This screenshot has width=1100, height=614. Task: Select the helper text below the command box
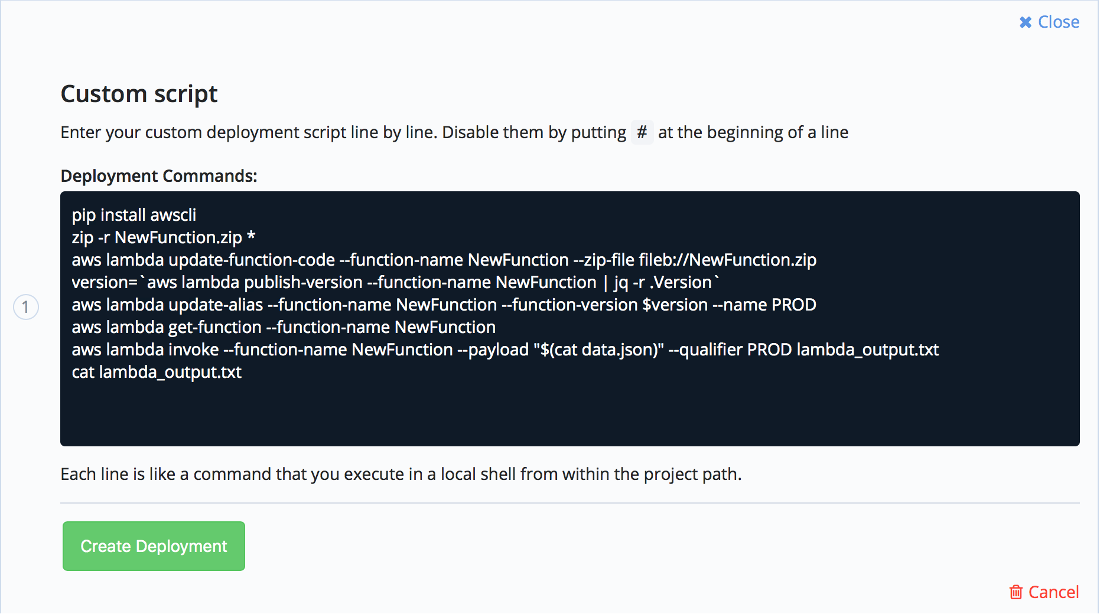coord(401,473)
